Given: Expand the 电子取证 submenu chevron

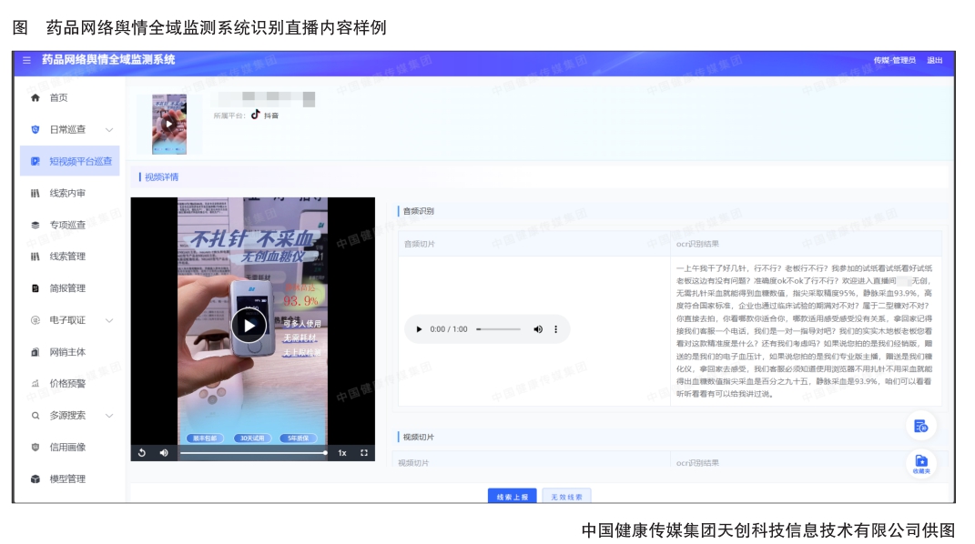Looking at the screenshot, I should pyautogui.click(x=109, y=320).
